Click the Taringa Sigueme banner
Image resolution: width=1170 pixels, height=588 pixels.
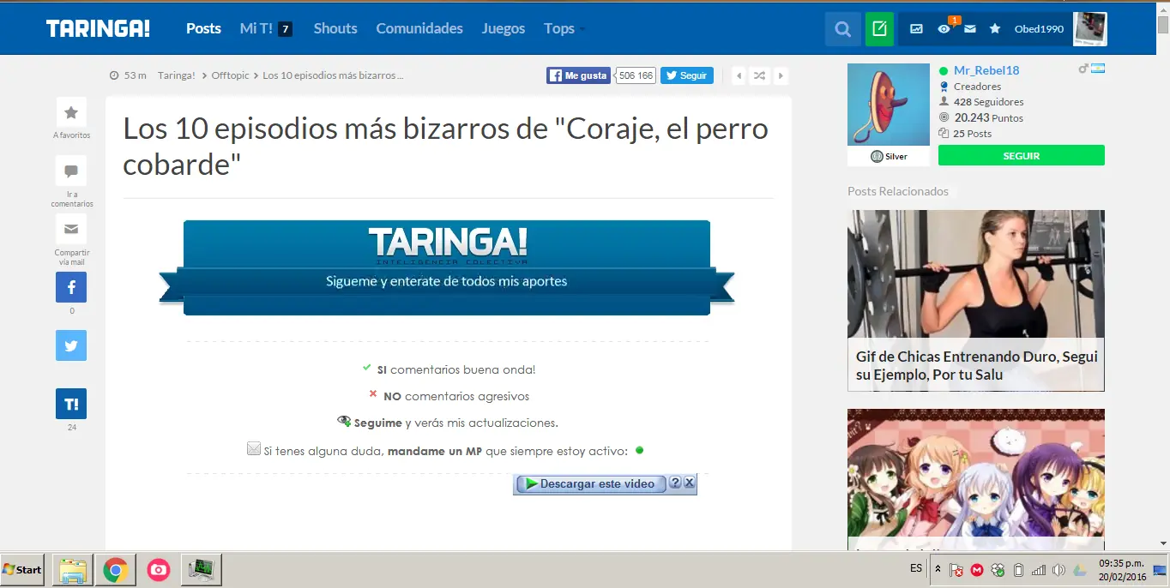(447, 267)
